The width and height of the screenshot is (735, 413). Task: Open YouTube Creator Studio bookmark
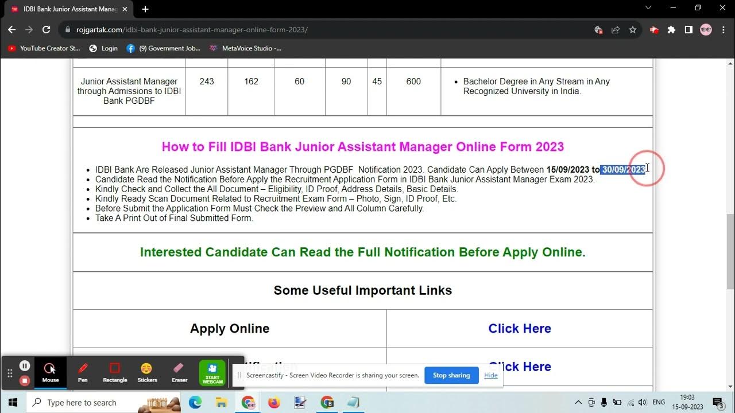pos(44,48)
